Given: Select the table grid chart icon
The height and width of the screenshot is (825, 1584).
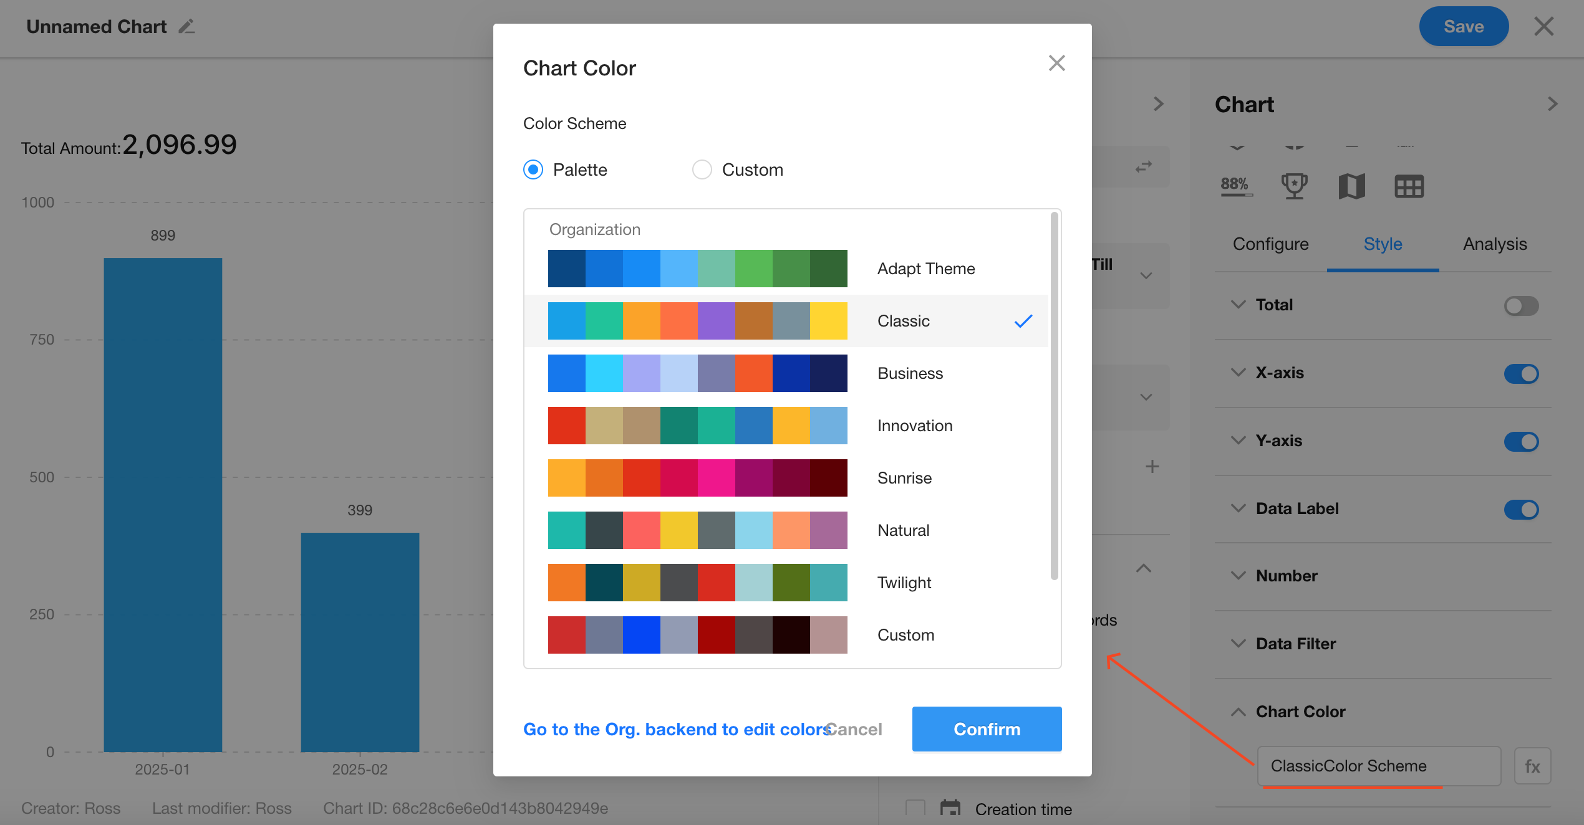Looking at the screenshot, I should click(x=1409, y=186).
